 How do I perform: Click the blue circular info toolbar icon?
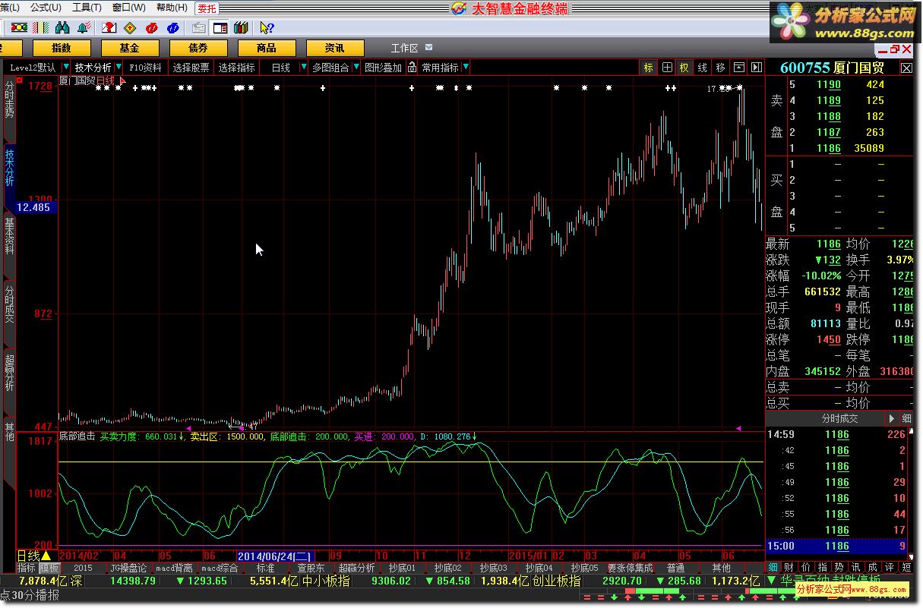[173, 28]
